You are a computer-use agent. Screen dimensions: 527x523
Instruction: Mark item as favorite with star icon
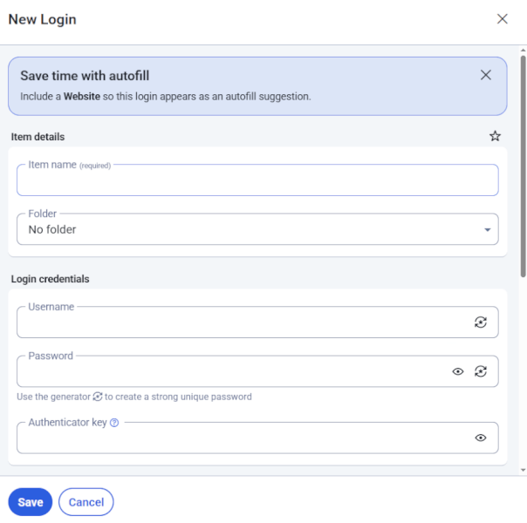pos(495,136)
